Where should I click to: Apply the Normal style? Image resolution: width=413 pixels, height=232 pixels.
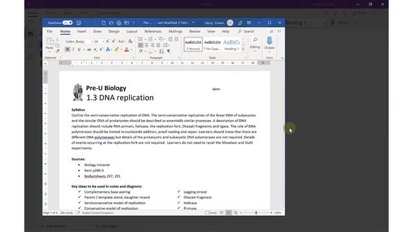pyautogui.click(x=193, y=44)
